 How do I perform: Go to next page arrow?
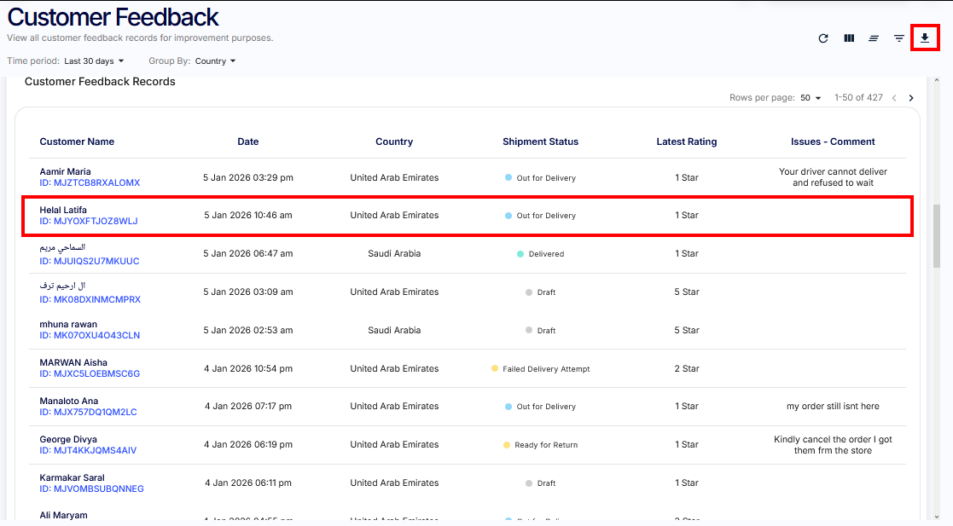click(x=911, y=98)
